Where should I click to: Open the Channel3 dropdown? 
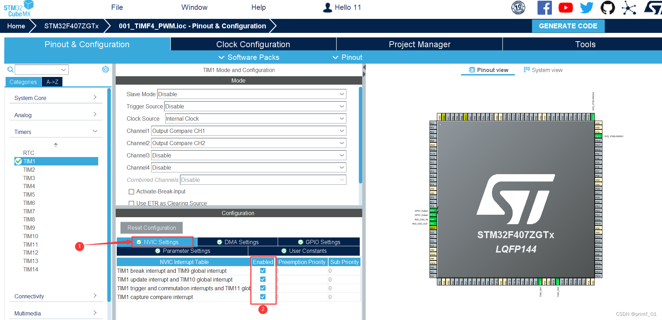click(x=249, y=155)
